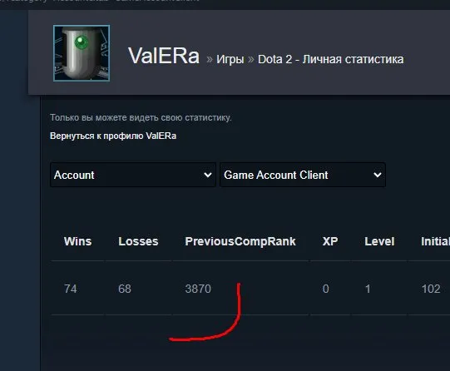The image size is (450, 371).
Task: Select the PreviousCompRank value 3870
Action: [x=198, y=289]
